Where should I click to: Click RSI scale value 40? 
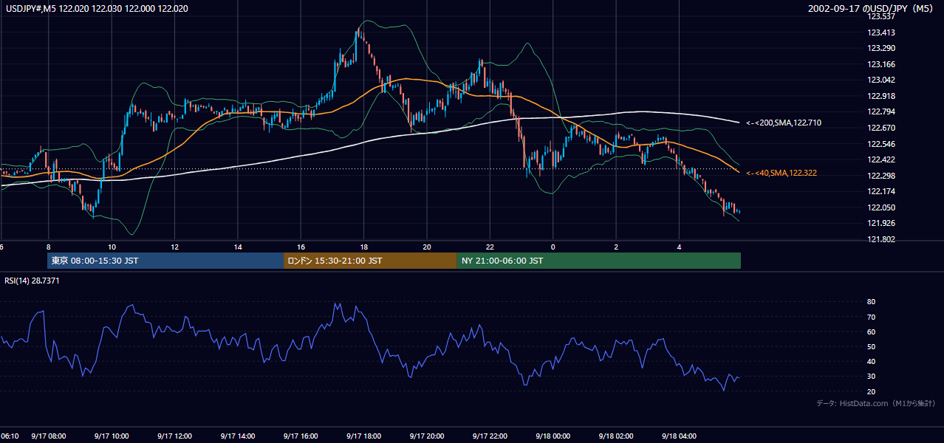pyautogui.click(x=871, y=362)
